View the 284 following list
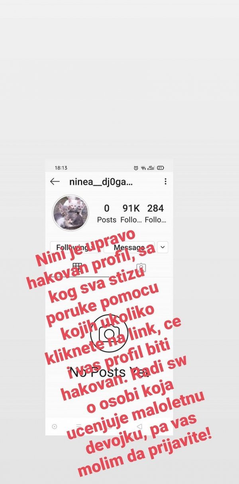Viewport: 239px width, 484px height. 155,213
